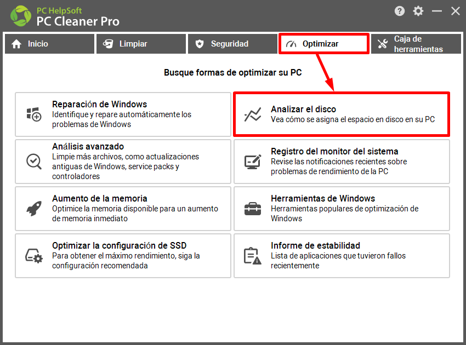
Task: Click the broom icon on Limpiar tab
Action: point(108,44)
